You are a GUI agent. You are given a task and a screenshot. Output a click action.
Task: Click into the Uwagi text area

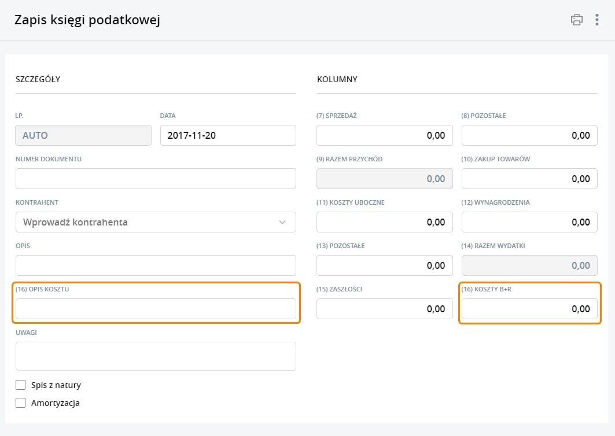click(x=155, y=356)
